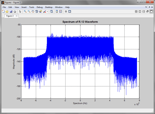Save figure with floppy disk icon

pos(11,11)
